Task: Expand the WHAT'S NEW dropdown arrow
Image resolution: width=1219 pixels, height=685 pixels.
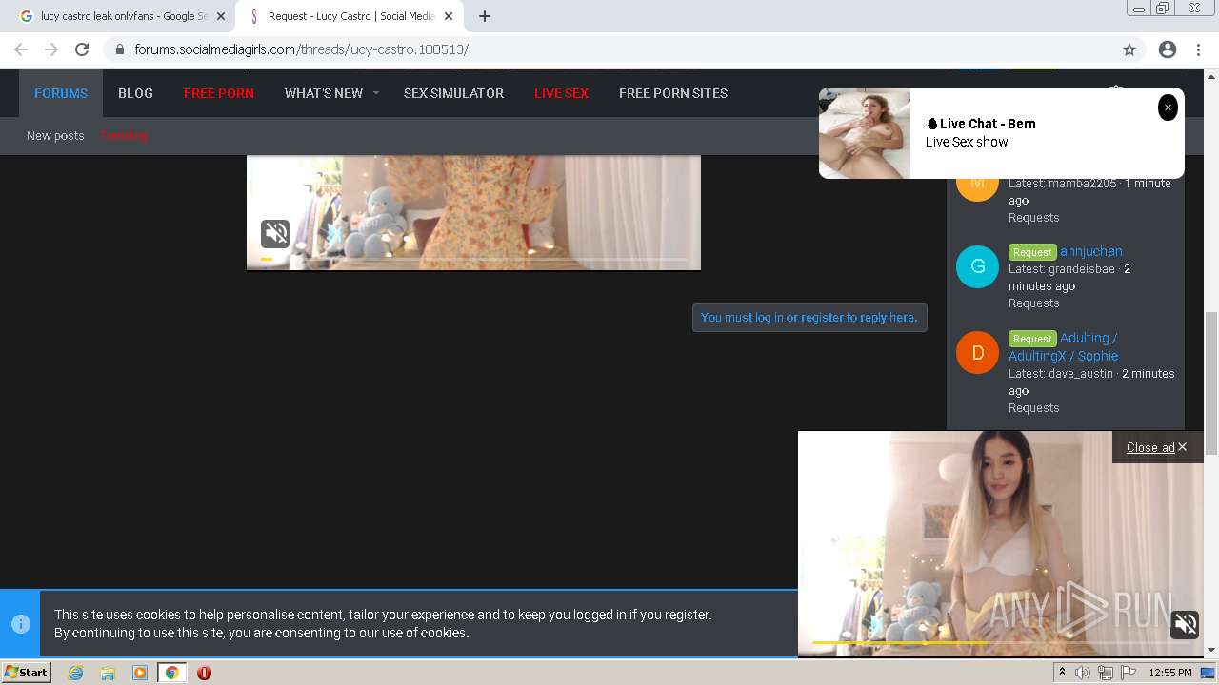Action: pyautogui.click(x=376, y=93)
